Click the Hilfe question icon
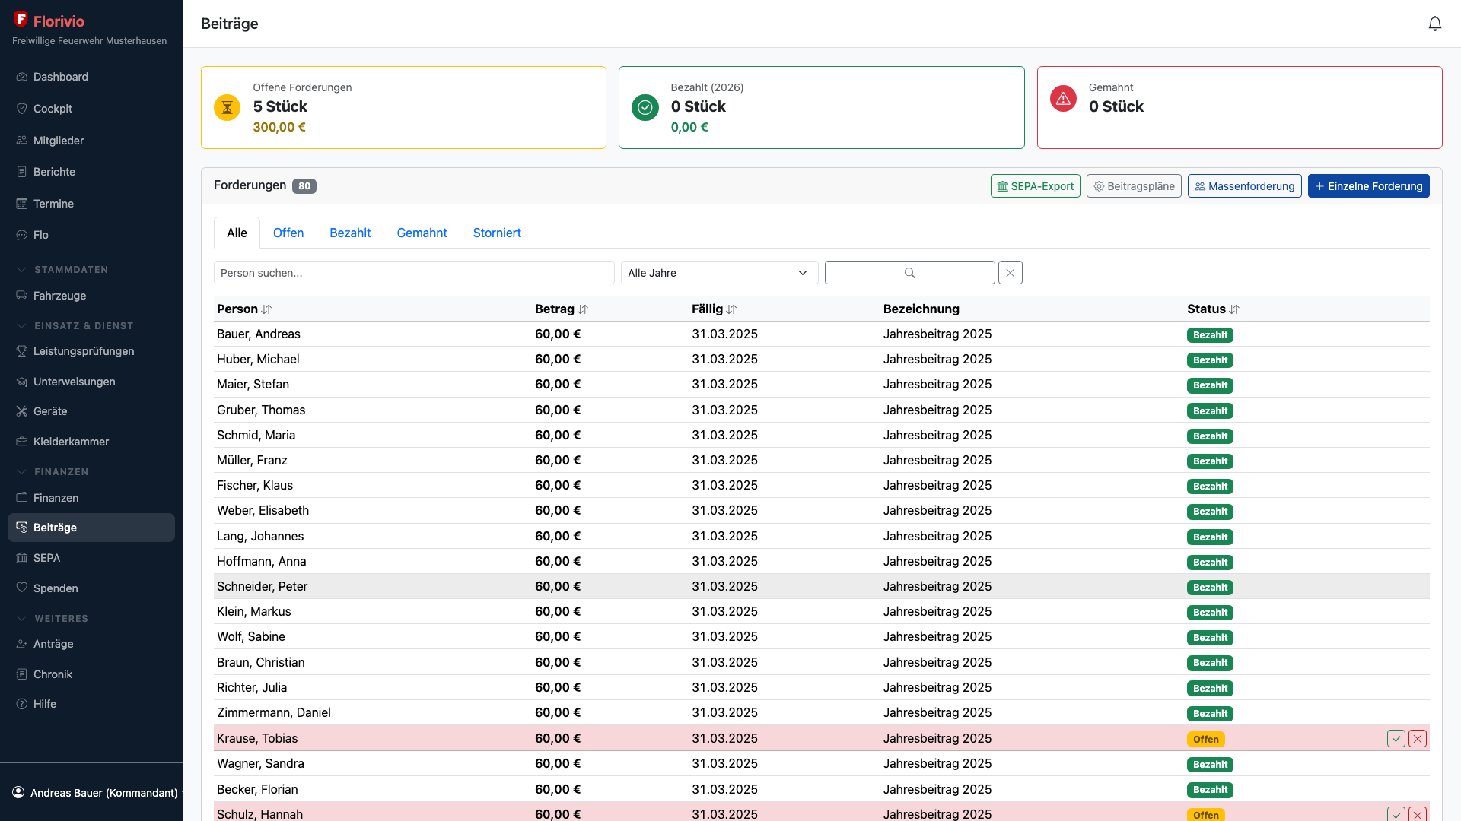The image size is (1461, 821). 21,704
